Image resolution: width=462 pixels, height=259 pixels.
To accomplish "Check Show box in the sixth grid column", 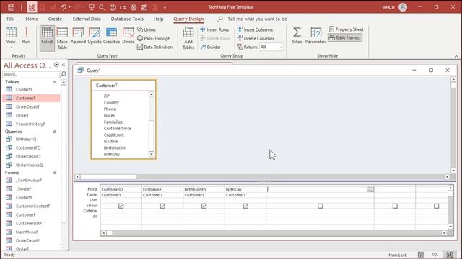I will click(x=395, y=206).
